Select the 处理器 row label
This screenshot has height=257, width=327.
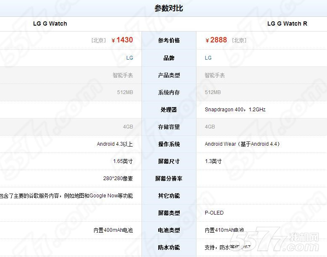[169, 110]
